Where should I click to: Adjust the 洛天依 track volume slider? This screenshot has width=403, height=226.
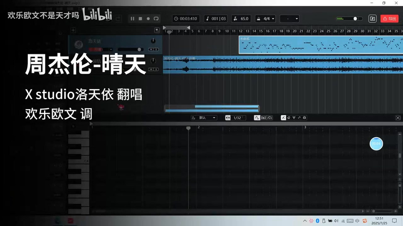pos(131,49)
